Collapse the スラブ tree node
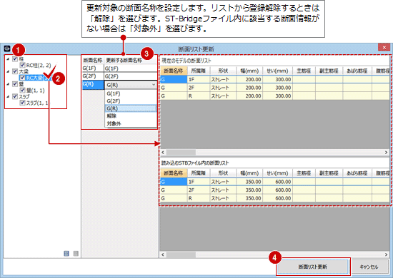Viewport: 393px width, 278px height. point(8,96)
